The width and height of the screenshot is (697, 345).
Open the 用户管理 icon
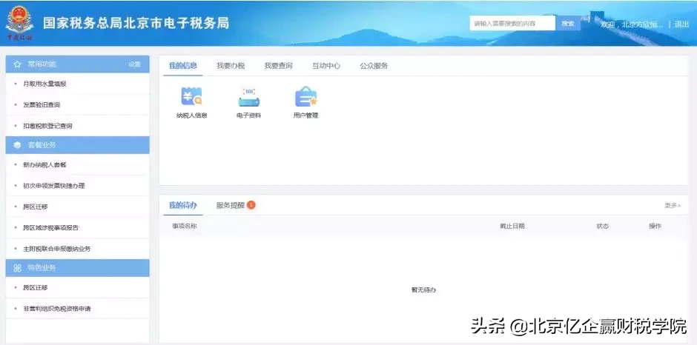(x=305, y=103)
